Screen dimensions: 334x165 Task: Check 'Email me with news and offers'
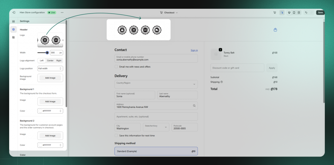click(x=116, y=67)
